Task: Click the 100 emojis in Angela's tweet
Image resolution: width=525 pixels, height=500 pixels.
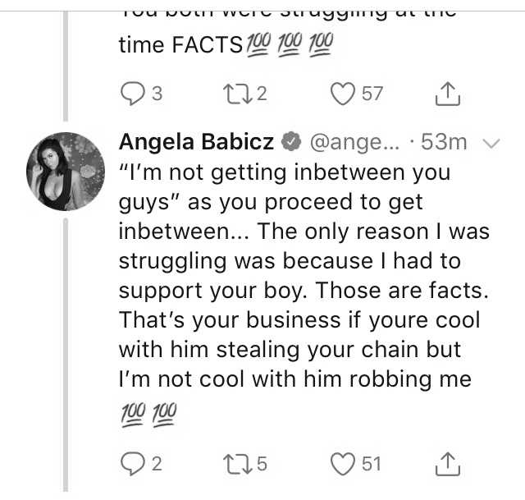Action: coord(148,415)
